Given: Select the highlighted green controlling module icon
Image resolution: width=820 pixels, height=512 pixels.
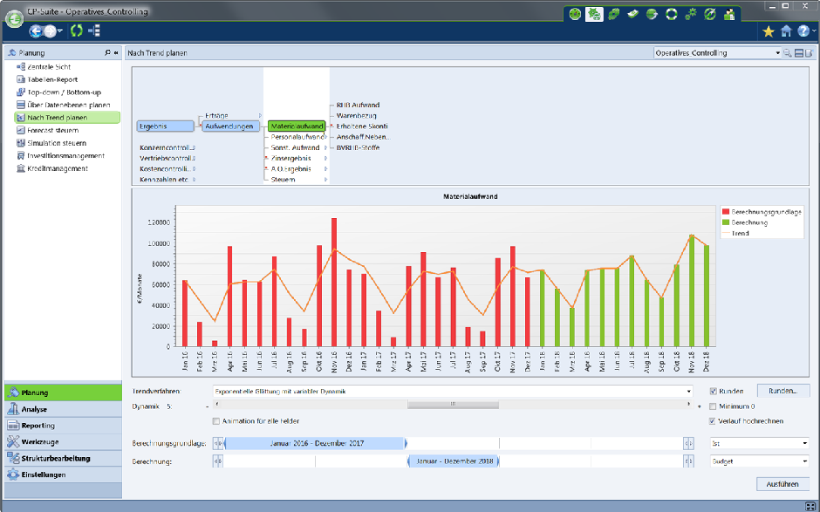Looking at the screenshot, I should pyautogui.click(x=594, y=14).
